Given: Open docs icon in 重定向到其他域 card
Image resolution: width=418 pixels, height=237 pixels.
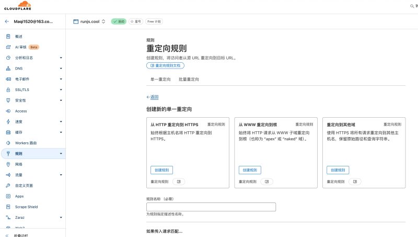Looking at the screenshot, I should coord(355,182).
